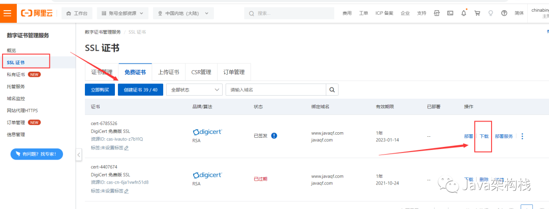Focus the 请输入域名 input field
Screen dimensions: 549x209
(276, 89)
